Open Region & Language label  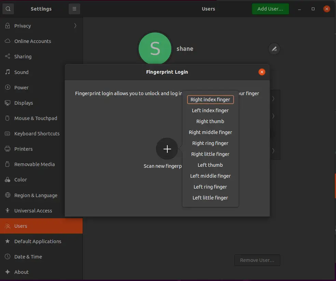(36, 195)
